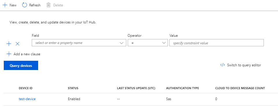
Task: Click the STATUS column header
Action: click(x=73, y=88)
